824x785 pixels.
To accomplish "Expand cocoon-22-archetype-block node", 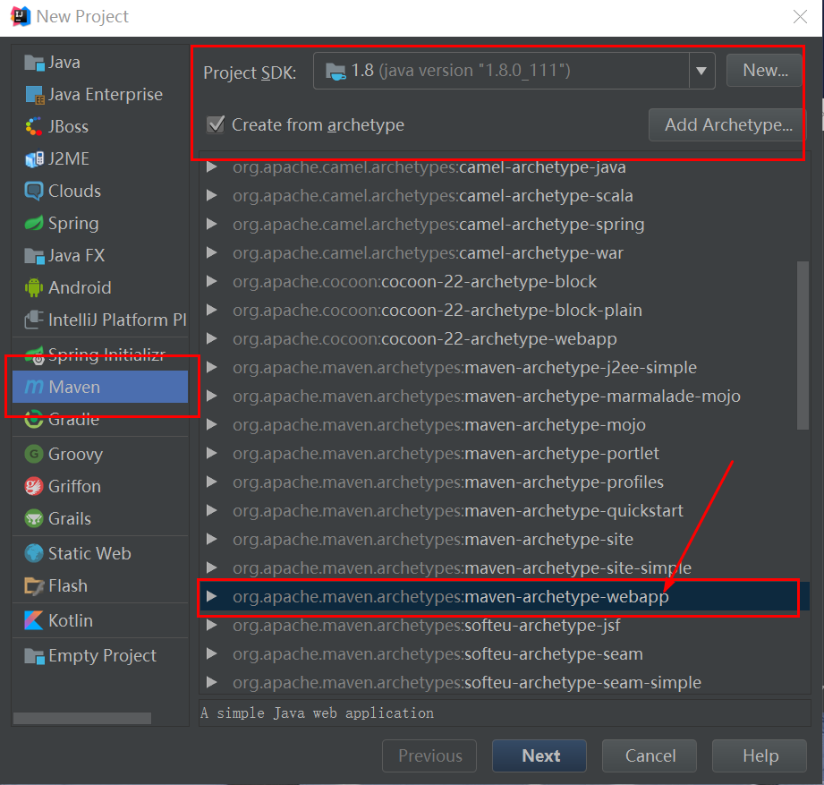I will [212, 281].
